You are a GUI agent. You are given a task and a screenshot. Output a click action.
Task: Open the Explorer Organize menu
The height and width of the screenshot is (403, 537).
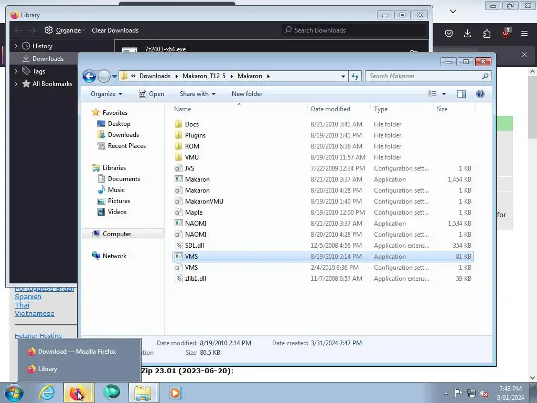(106, 94)
